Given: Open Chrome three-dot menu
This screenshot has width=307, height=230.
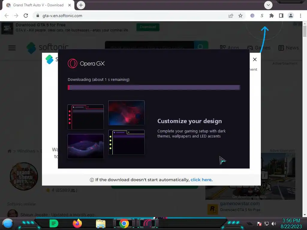Looking at the screenshot, I should pos(300,16).
